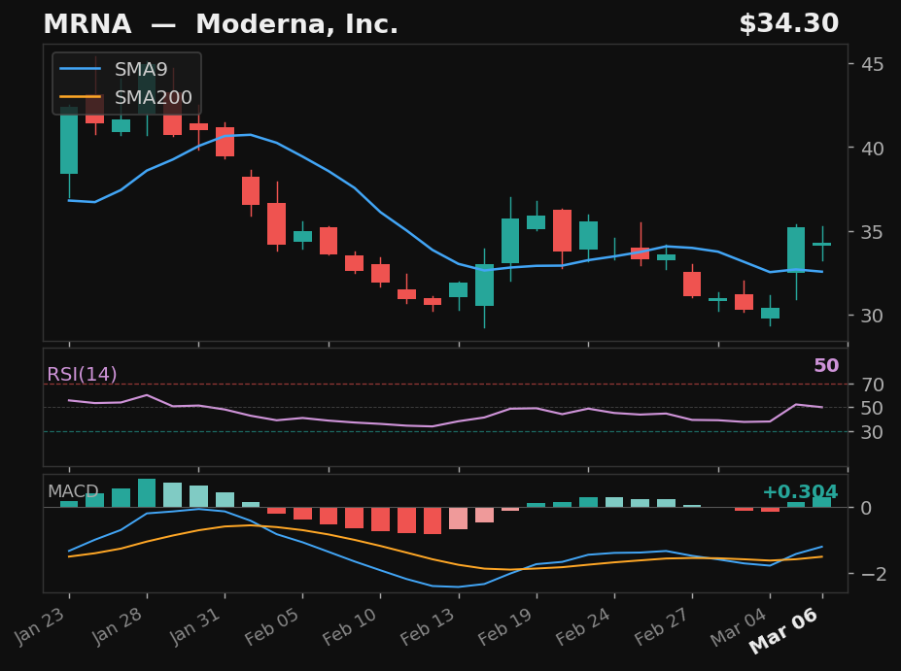
Task: Click the tall green first candlestick Jan 23
Action: (69, 141)
